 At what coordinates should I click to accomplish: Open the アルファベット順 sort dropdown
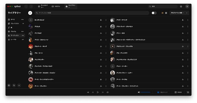coord(179,13)
